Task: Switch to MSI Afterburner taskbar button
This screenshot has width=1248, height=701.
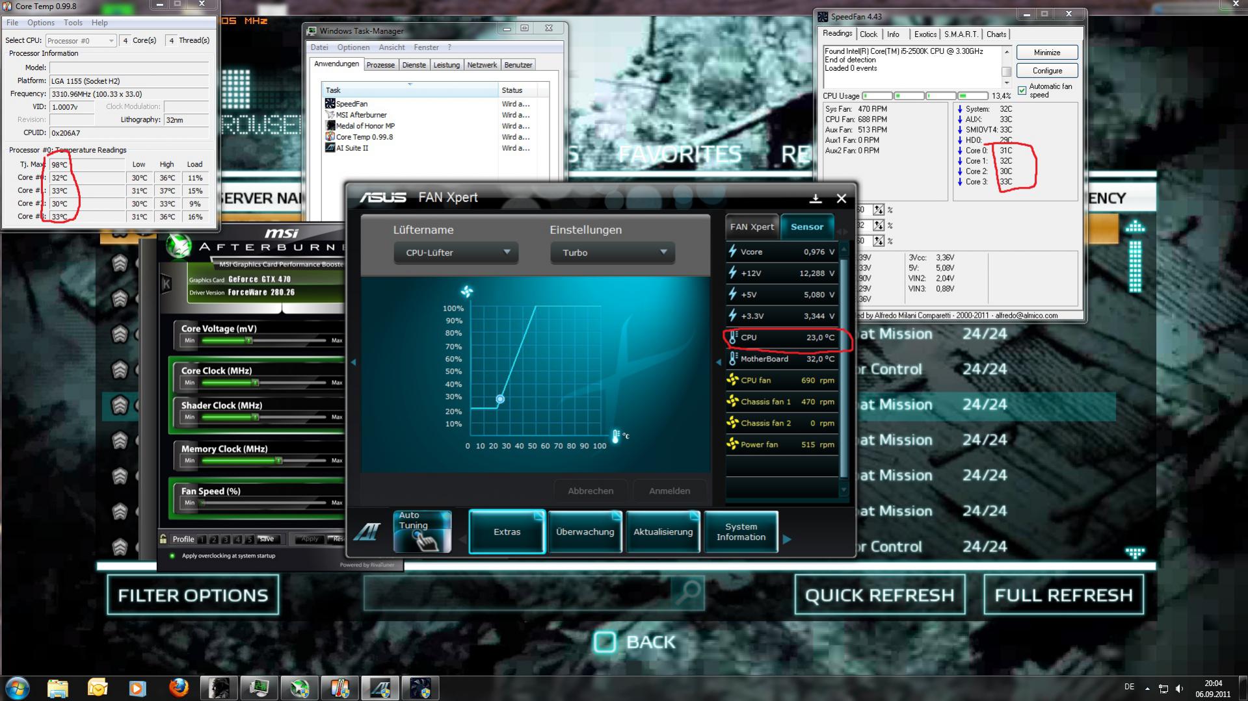Action: pyautogui.click(x=300, y=687)
